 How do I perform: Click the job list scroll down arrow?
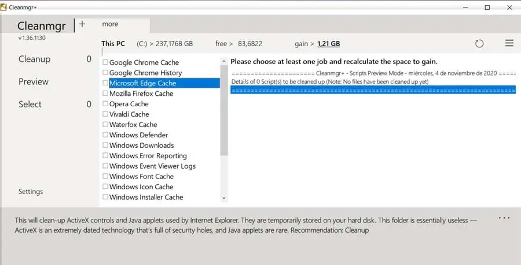point(224,198)
